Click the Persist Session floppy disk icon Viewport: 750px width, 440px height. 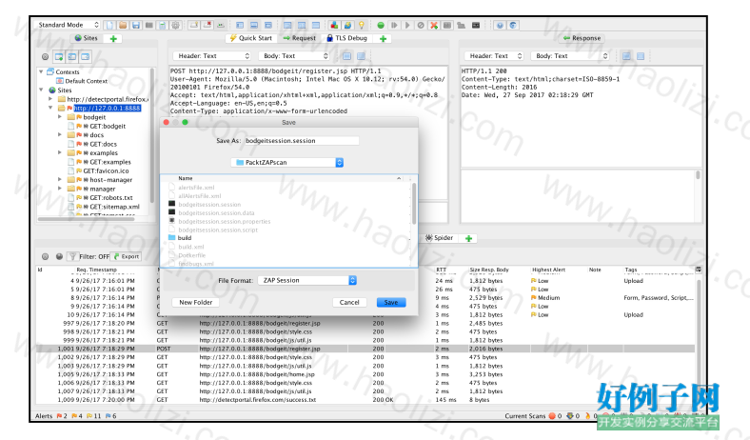pyautogui.click(x=136, y=25)
